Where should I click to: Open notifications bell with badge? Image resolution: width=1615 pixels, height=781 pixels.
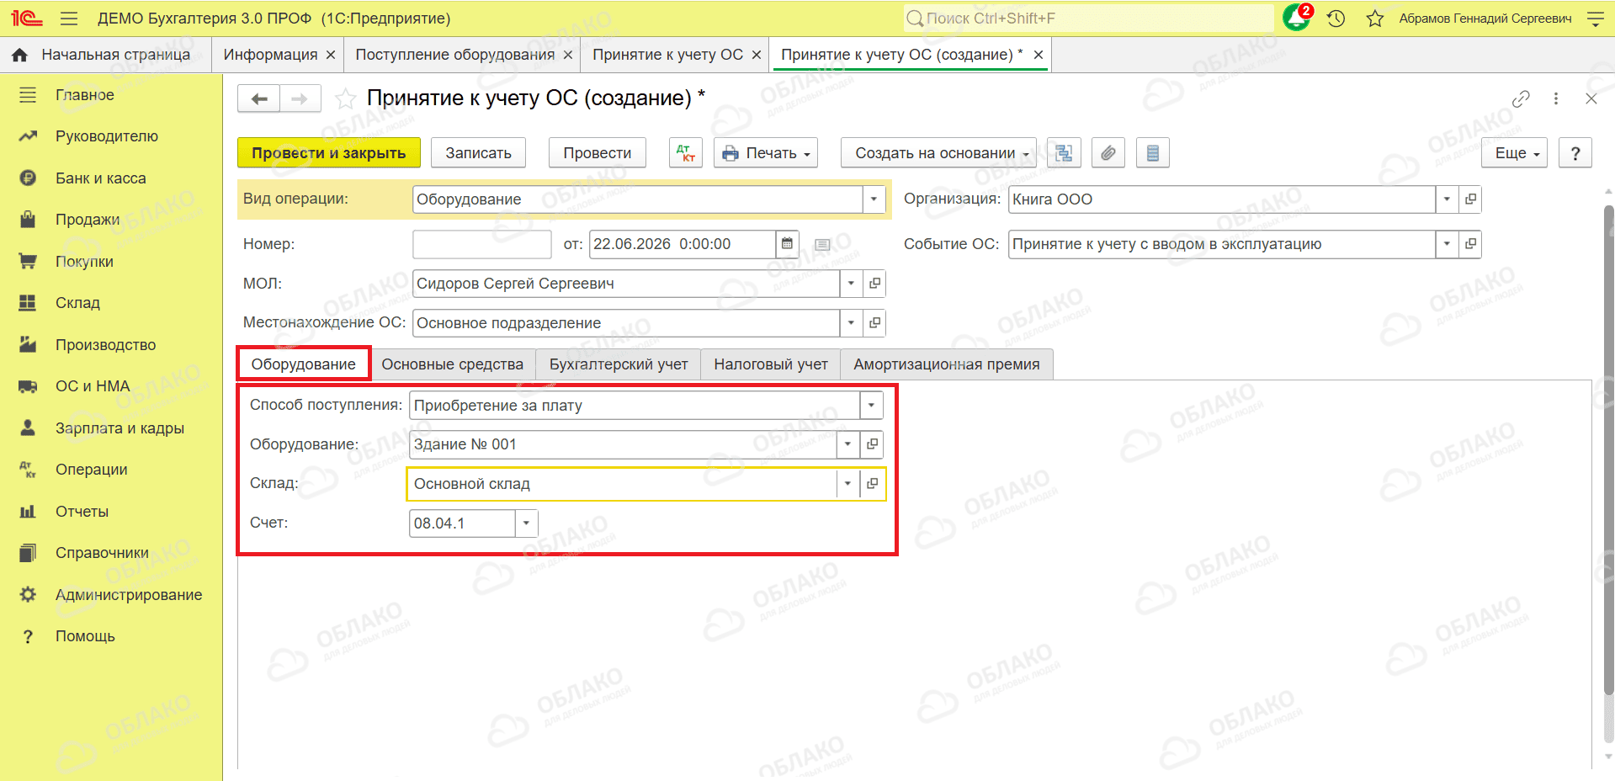click(1297, 18)
